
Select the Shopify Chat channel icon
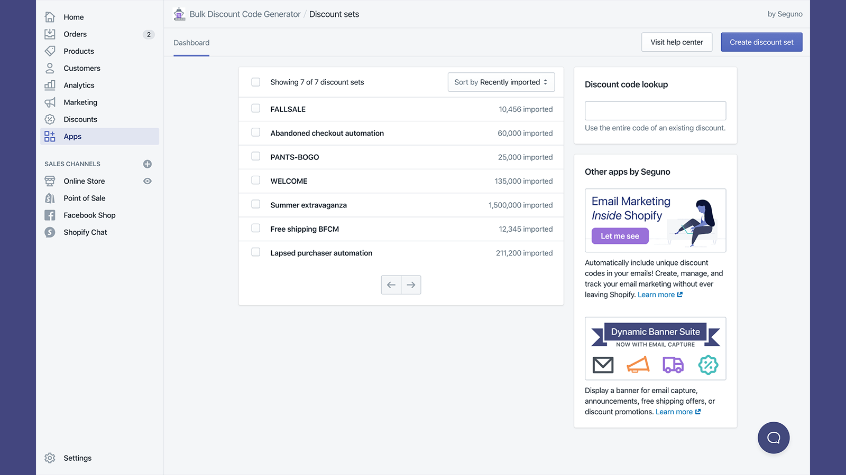(x=50, y=232)
